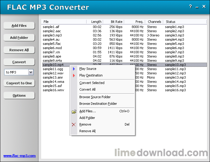Click the red X Remove icon

pos(74,125)
